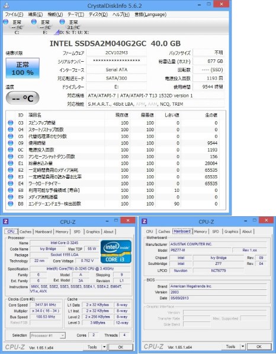Open the ファイル(F) menu
The width and height of the screenshot is (276, 354).
point(14,15)
